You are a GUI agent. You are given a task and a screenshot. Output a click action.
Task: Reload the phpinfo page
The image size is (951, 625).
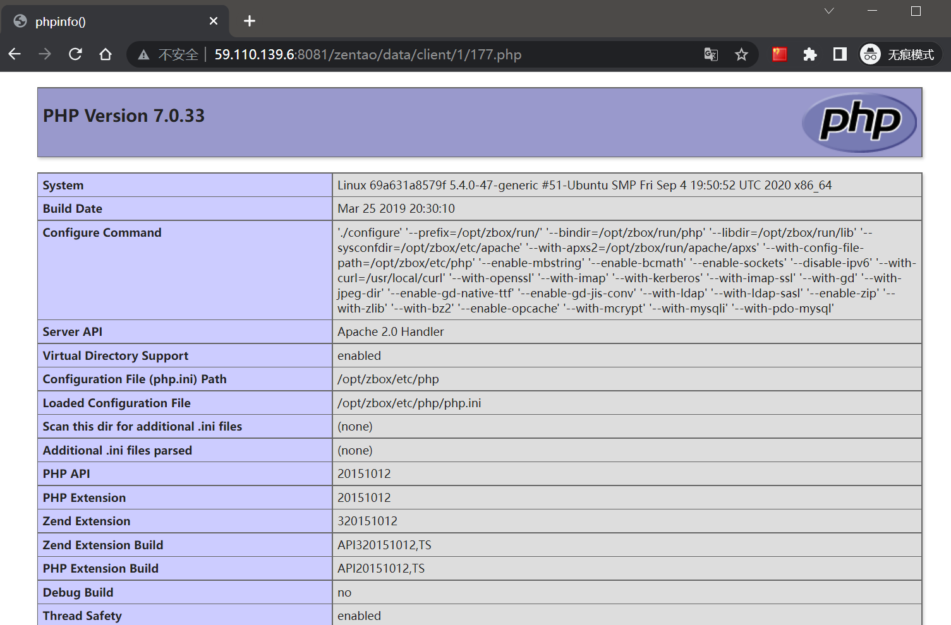75,54
